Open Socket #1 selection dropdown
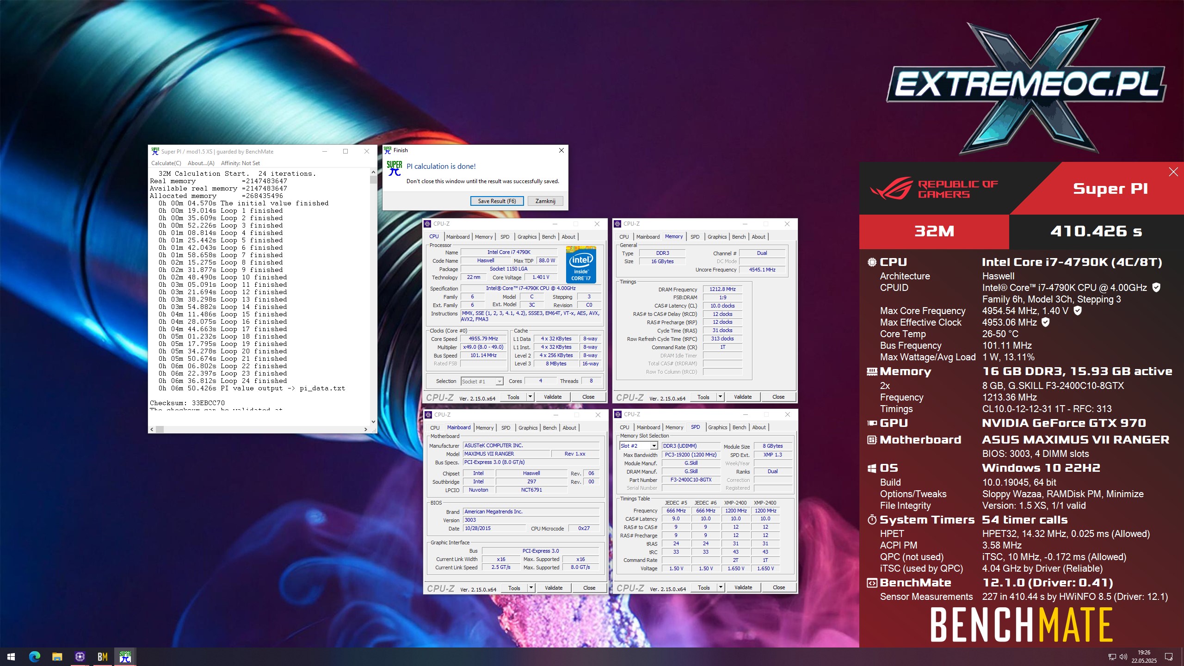 click(499, 382)
